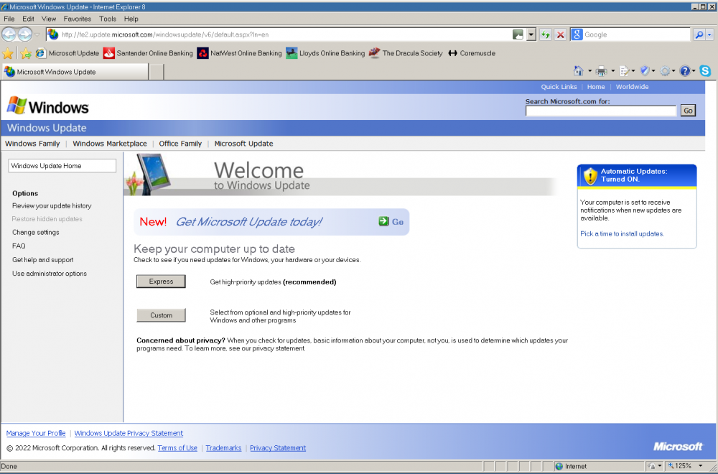This screenshot has height=474, width=718.
Task: Expand the search provider dropdown arrow
Action: 710,34
